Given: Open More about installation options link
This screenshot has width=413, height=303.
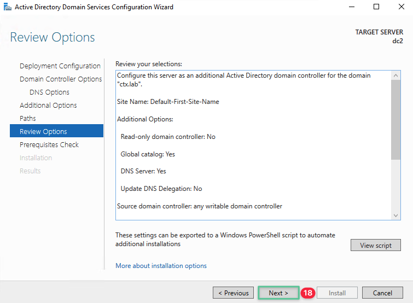Looking at the screenshot, I should 161,266.
